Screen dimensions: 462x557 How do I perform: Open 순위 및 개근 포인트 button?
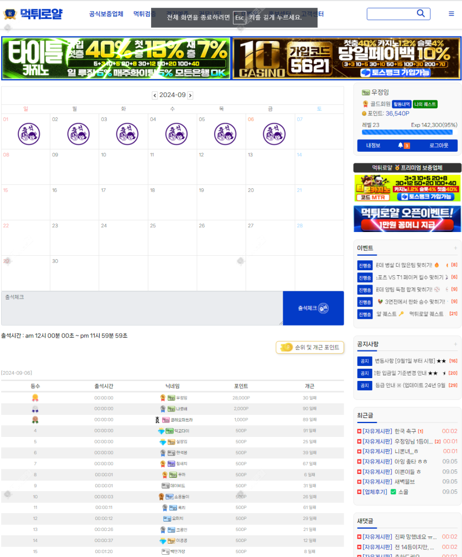click(310, 347)
